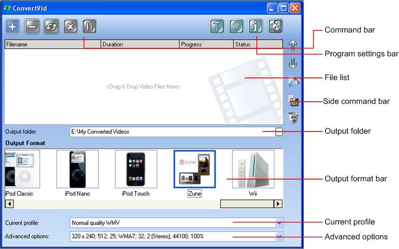The width and height of the screenshot is (399, 249).
Task: Expand the Current profile dropdown
Action: (x=279, y=223)
